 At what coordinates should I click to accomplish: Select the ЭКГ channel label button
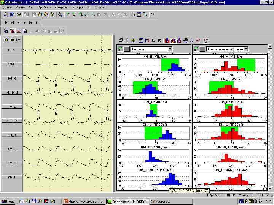(x=12, y=50)
